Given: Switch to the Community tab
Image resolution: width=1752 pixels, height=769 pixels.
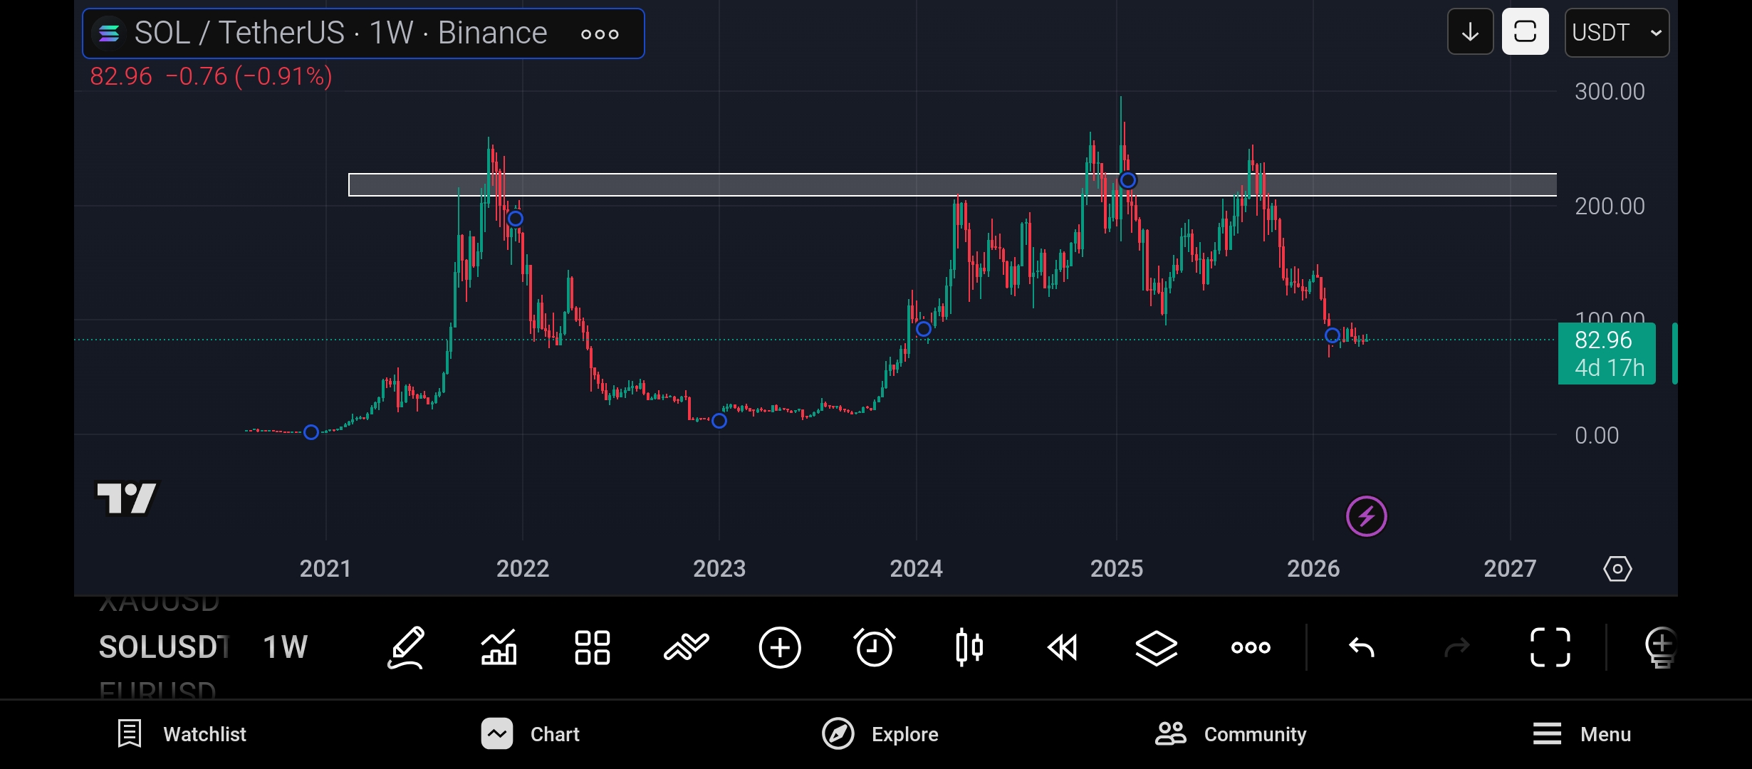Looking at the screenshot, I should click(1231, 734).
